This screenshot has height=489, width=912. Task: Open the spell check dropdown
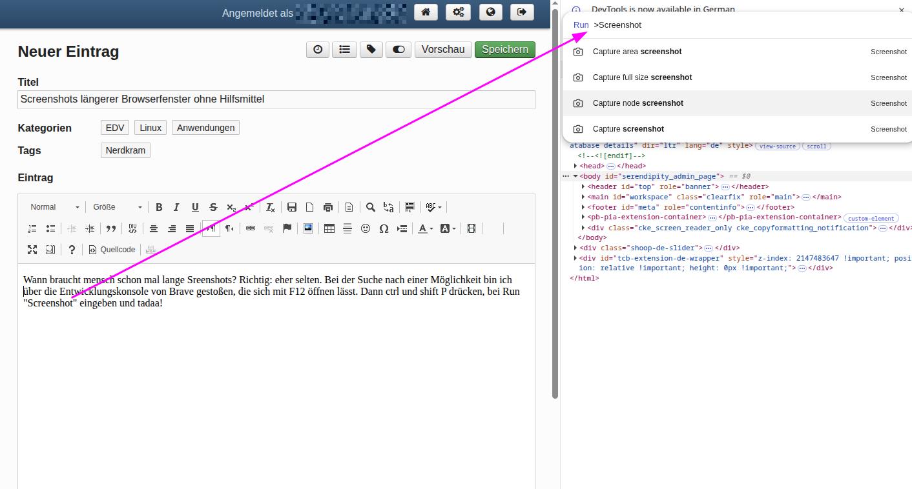tap(433, 207)
